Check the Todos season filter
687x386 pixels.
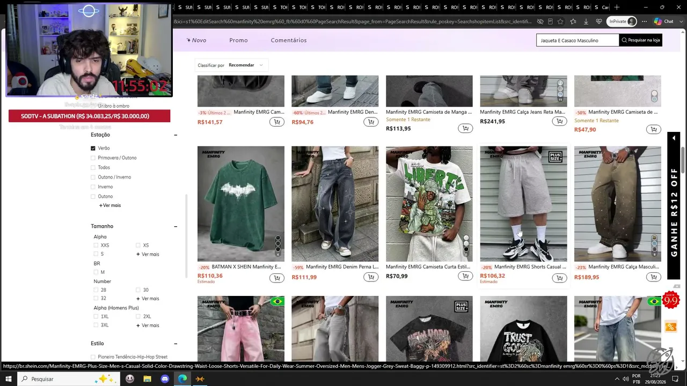click(x=93, y=168)
